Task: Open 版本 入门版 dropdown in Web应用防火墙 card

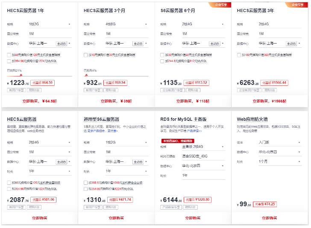Action: pyautogui.click(x=280, y=142)
